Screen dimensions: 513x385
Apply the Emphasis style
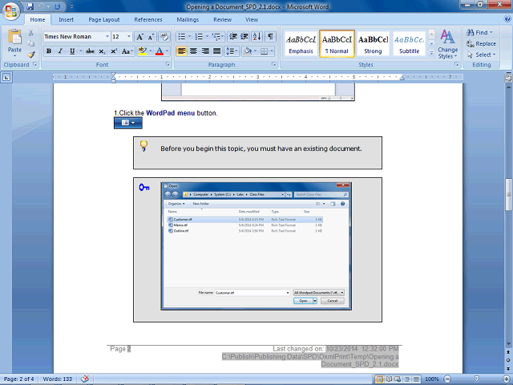click(301, 44)
